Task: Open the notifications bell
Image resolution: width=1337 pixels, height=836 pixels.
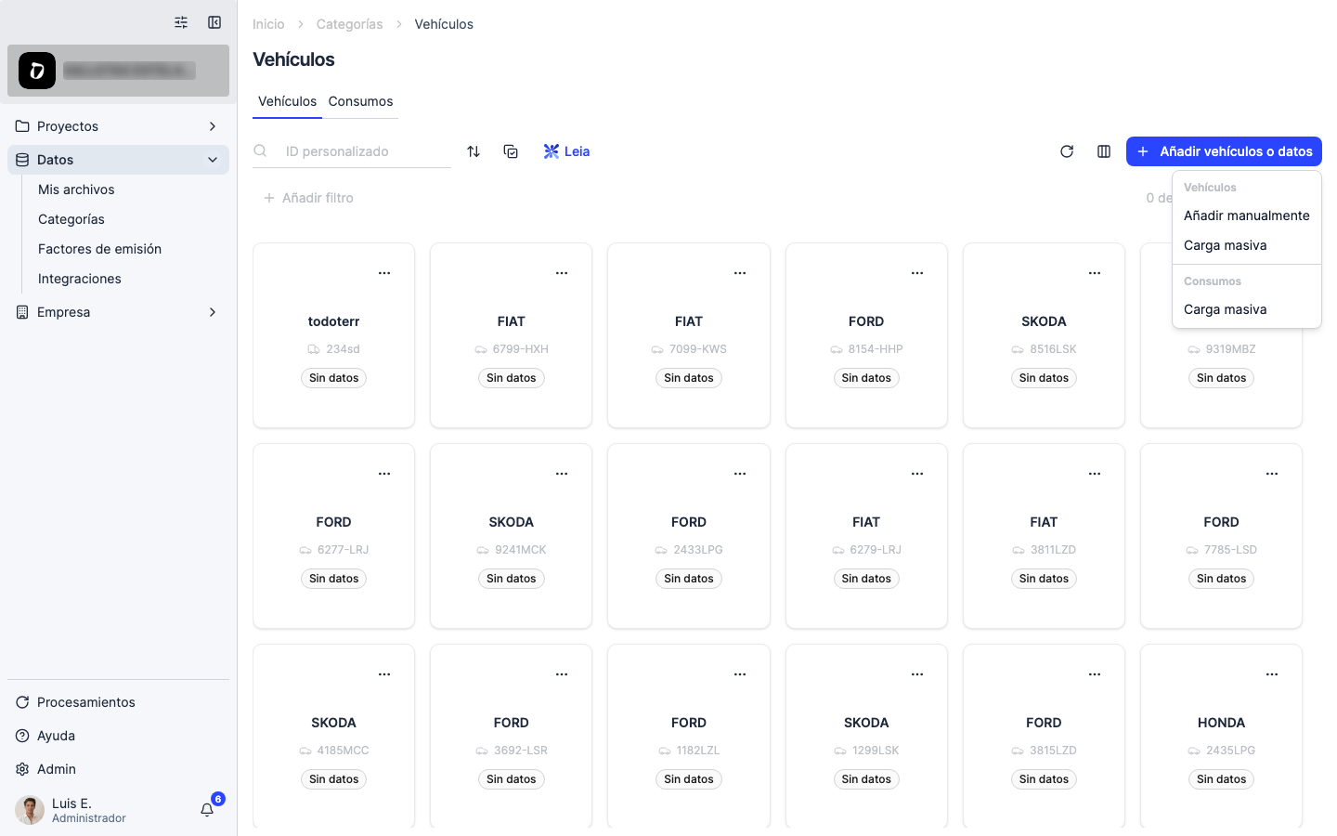Action: [207, 810]
